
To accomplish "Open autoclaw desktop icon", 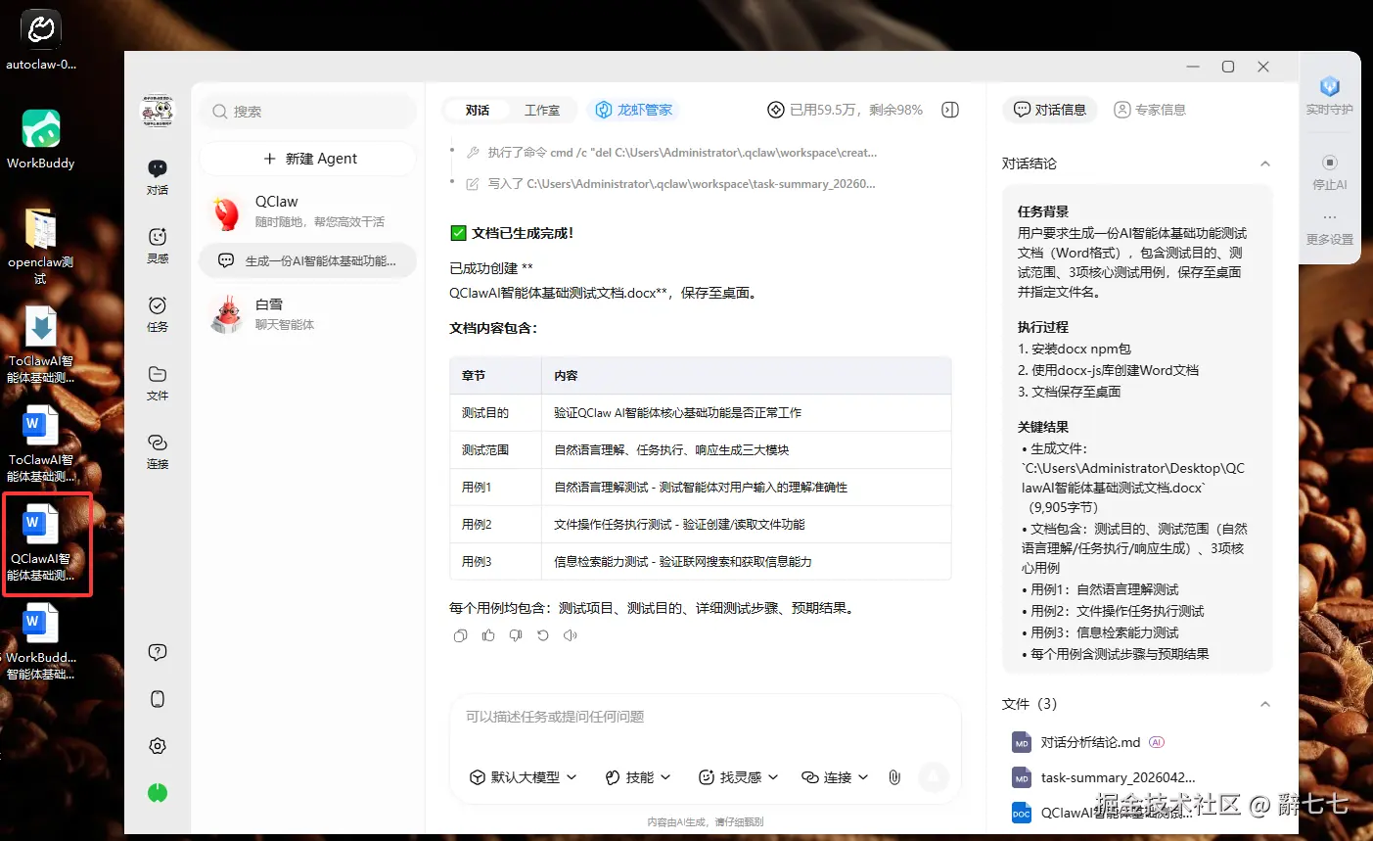I will coord(41,41).
